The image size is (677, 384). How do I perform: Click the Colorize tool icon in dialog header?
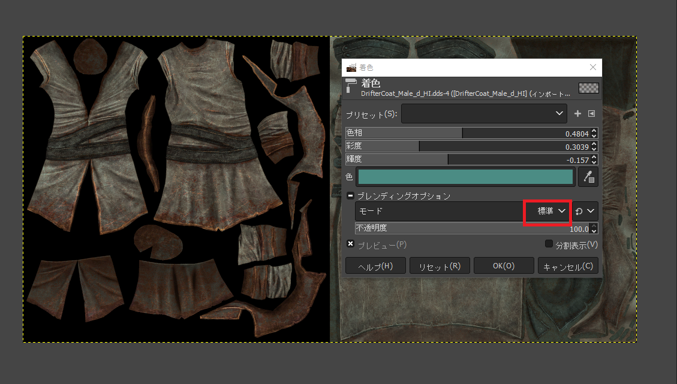click(x=351, y=86)
